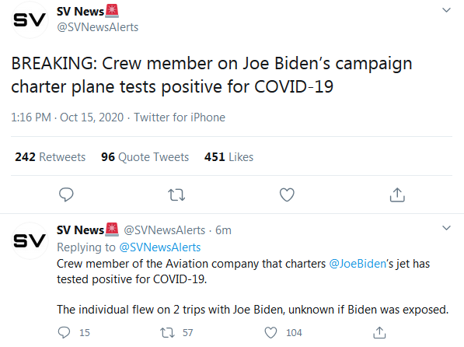Open the reply tweet's 6m timestamp
This screenshot has height=347, width=464.
pos(223,230)
